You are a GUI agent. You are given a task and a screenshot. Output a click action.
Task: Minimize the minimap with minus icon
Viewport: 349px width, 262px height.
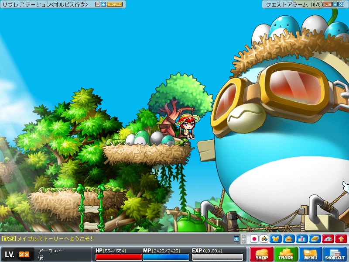97,4
